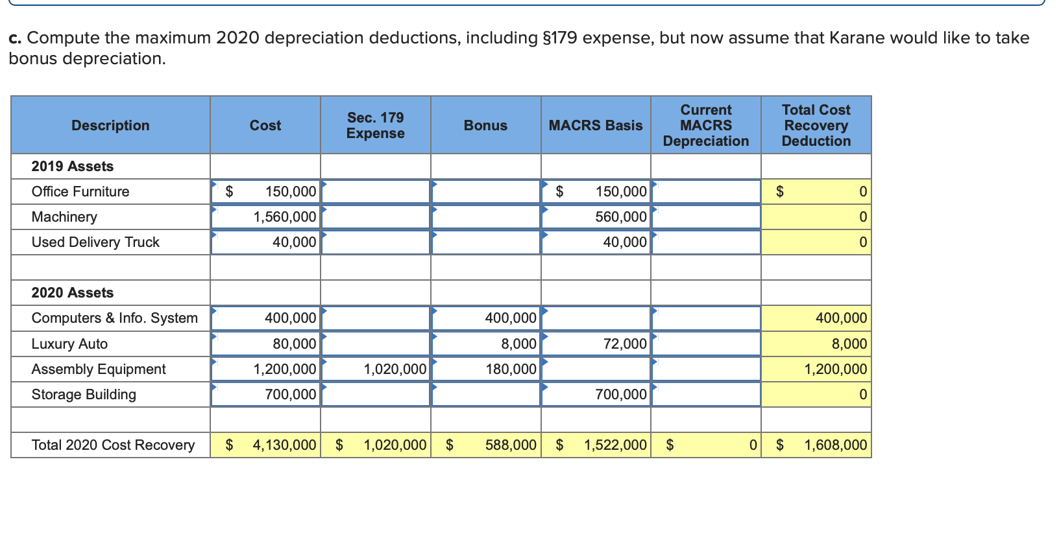Image resolution: width=1059 pixels, height=560 pixels.
Task: Edit Machinery Current MACRS Depreciation cell
Action: click(706, 217)
